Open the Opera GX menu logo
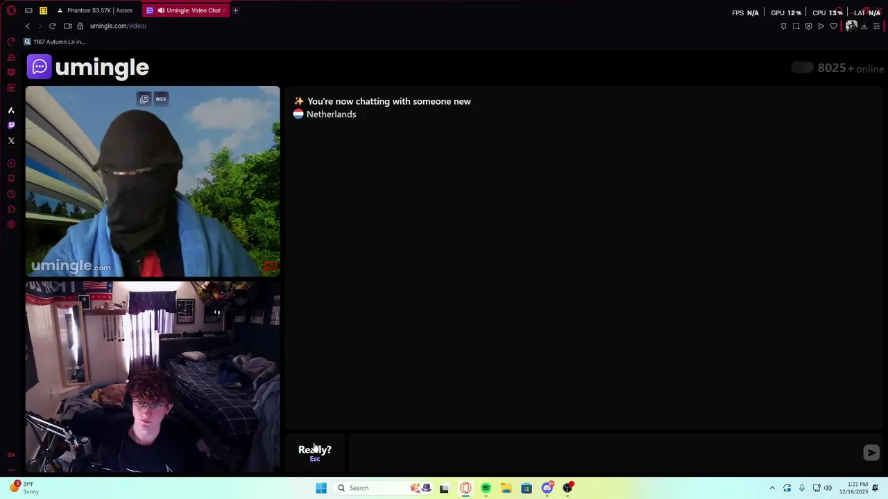Screen dimensions: 888x499 point(11,10)
